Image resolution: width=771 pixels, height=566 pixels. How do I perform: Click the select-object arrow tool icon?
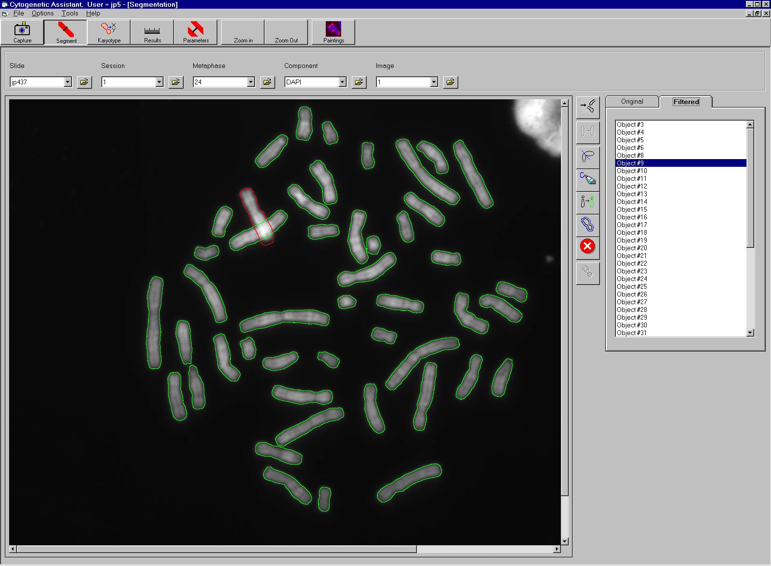click(588, 107)
